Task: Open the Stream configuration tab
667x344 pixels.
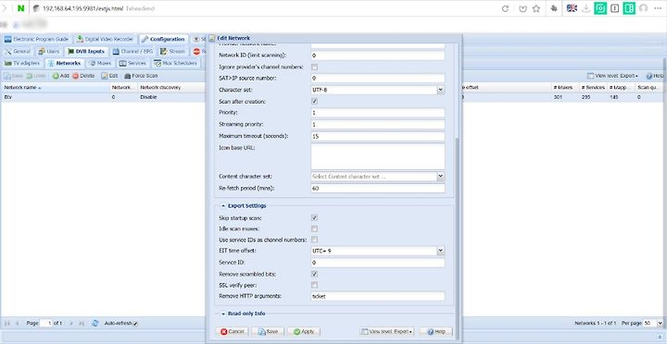Action: (x=172, y=52)
